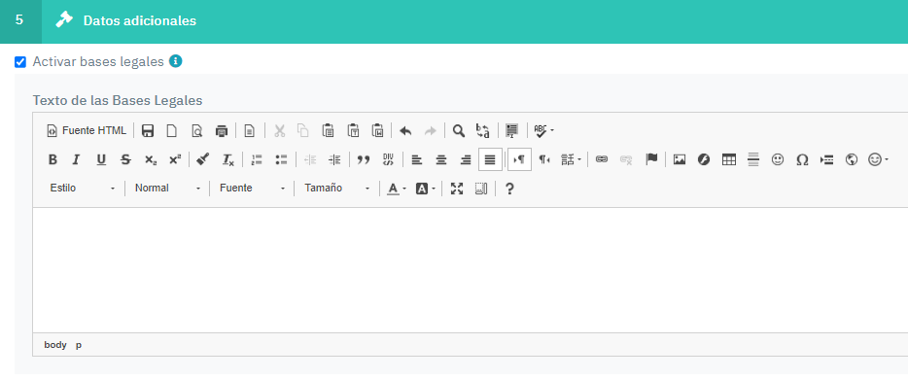Viewport: 908px width, 379px height.
Task: Click the New Page blank document icon
Action: coord(172,131)
